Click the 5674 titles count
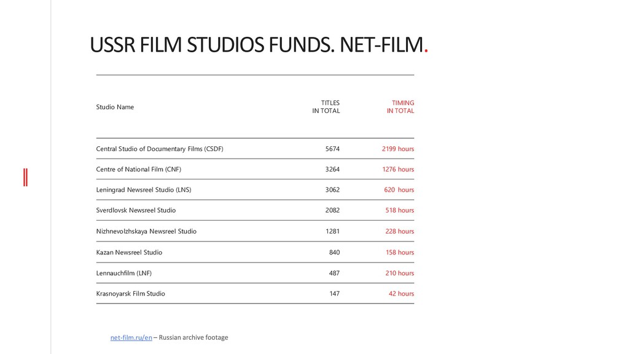Screen dimensions: 629x354 [x=332, y=149]
